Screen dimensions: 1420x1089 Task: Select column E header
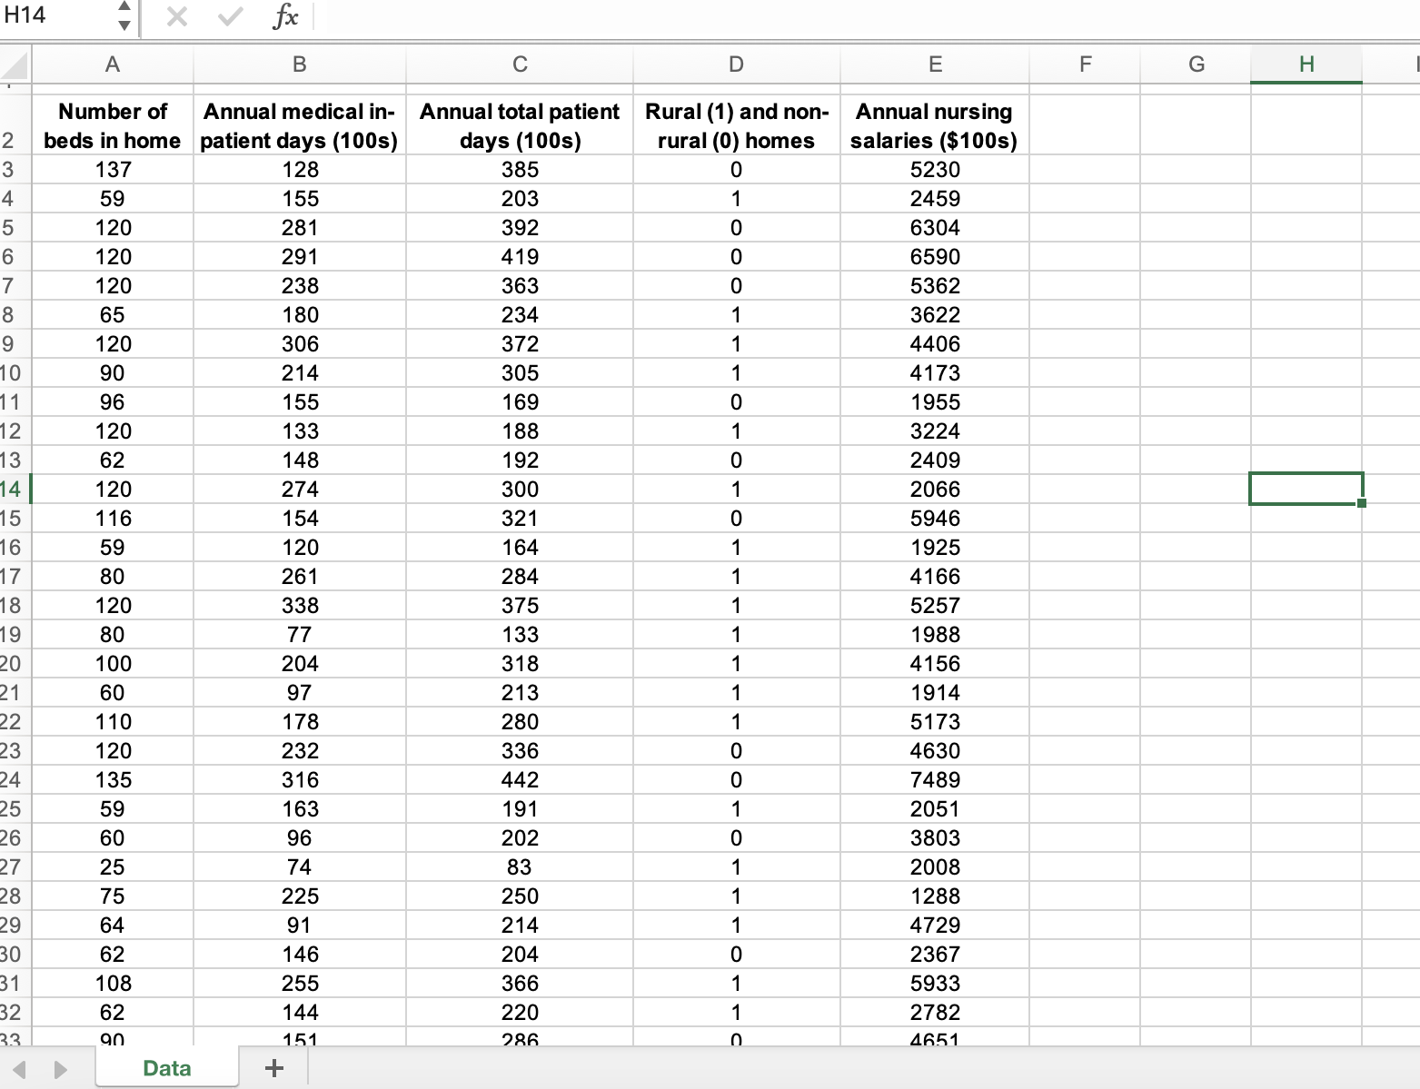pyautogui.click(x=934, y=64)
